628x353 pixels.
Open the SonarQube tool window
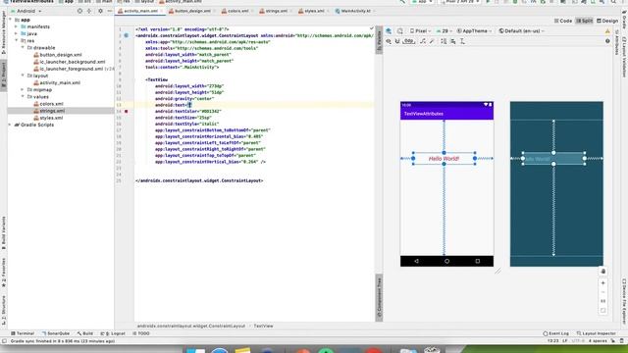55,333
